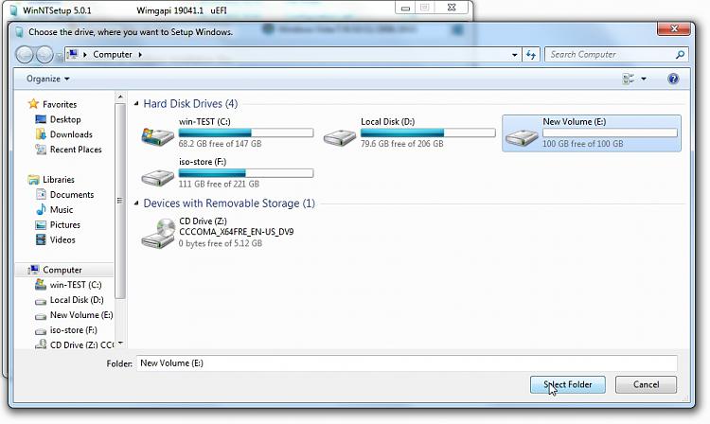Click the Search Computer box
Viewport: 710px width, 424px height.
(616, 55)
